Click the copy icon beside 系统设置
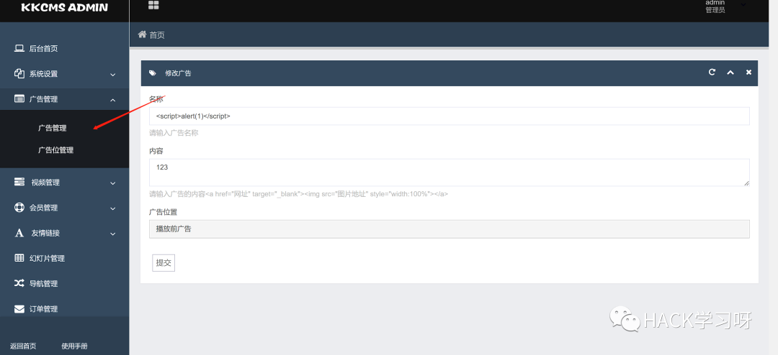The image size is (778, 355). click(19, 74)
